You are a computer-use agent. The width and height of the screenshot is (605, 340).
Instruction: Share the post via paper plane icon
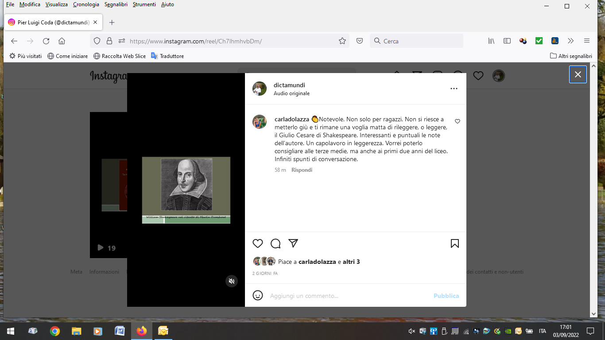tap(293, 243)
